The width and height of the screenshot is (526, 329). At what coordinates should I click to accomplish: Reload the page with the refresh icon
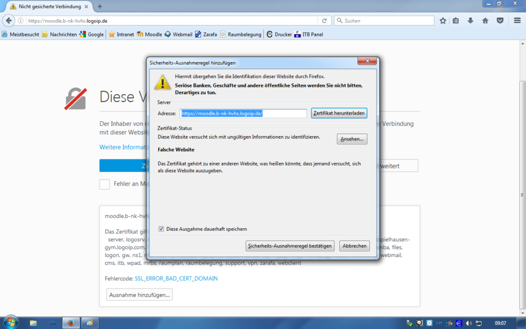324,21
